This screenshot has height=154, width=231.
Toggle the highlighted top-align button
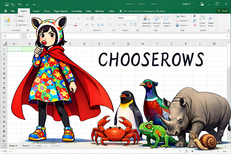coord(92,18)
